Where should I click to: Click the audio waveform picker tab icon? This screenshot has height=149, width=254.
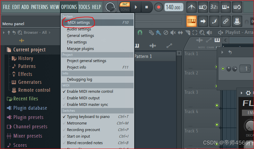point(153,46)
